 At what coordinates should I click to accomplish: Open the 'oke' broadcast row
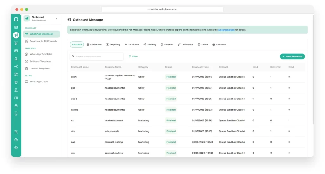[x=187, y=131]
